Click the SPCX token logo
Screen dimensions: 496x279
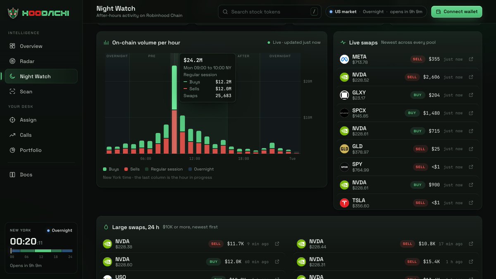pyautogui.click(x=344, y=113)
